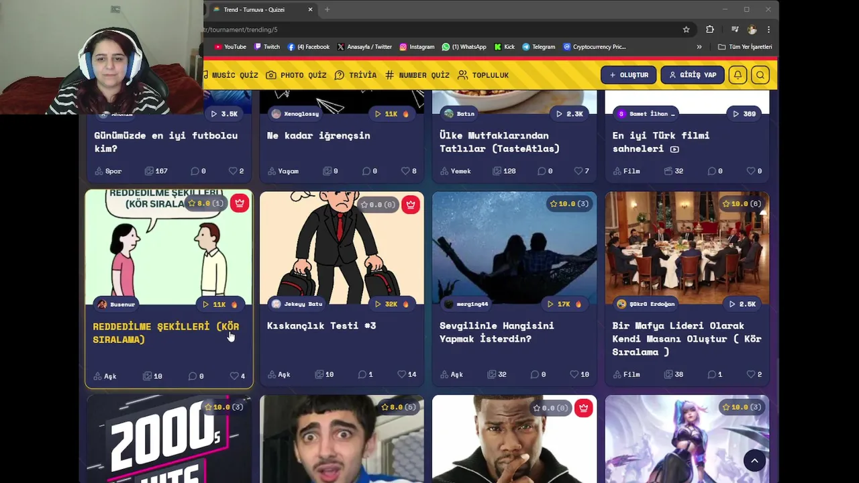The image size is (859, 483).
Task: Select the Trend - Turnuva - Quizei tab
Action: point(261,9)
